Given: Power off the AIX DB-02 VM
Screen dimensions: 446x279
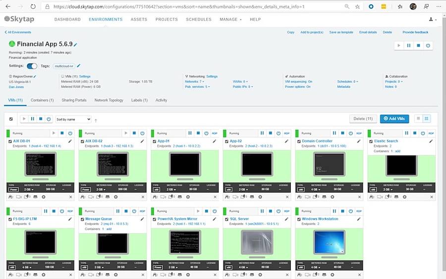Looking at the screenshot, I should click(x=142, y=133).
